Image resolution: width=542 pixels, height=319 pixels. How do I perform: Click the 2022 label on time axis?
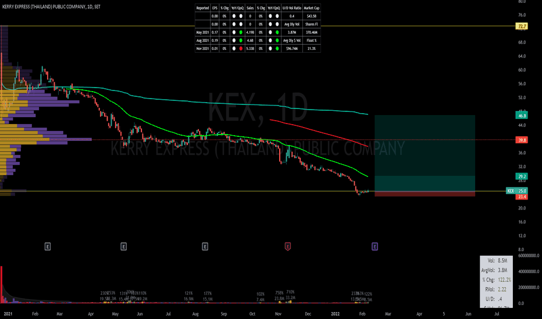(x=336, y=314)
